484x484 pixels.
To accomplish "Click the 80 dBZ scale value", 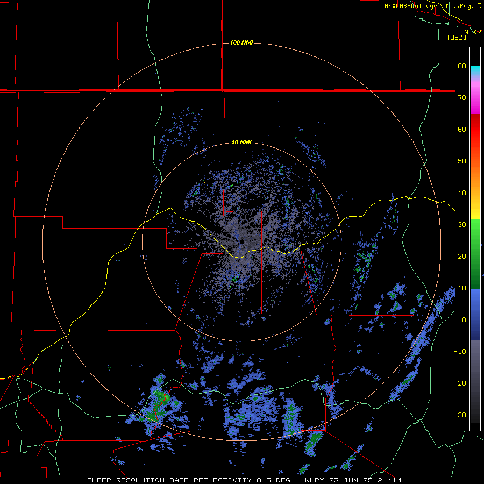I will click(462, 66).
